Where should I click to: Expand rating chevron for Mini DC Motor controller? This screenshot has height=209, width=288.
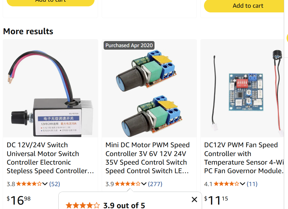(x=144, y=184)
